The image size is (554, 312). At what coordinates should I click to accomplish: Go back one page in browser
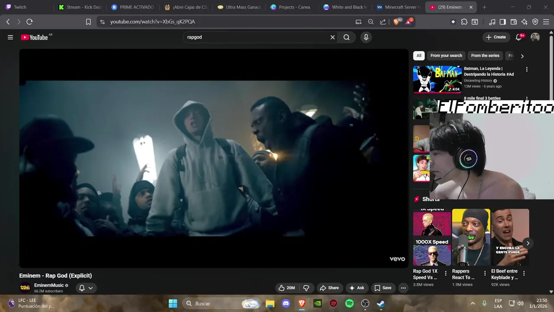point(8,22)
